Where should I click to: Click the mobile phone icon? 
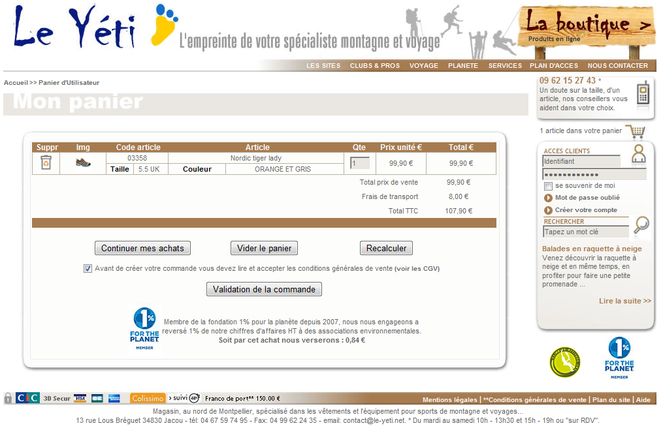tap(643, 93)
